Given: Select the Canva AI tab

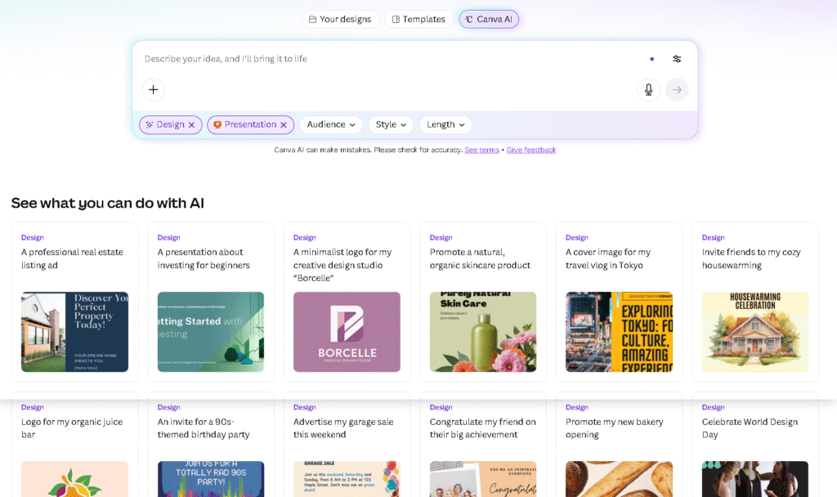Looking at the screenshot, I should [489, 19].
